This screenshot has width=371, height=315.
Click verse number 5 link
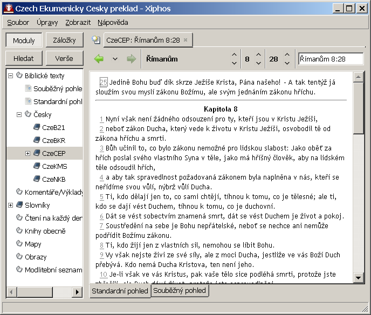(101, 196)
